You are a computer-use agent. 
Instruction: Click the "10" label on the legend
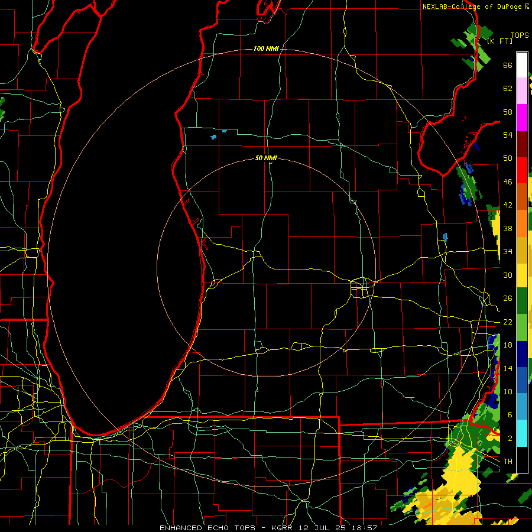pyautogui.click(x=508, y=392)
